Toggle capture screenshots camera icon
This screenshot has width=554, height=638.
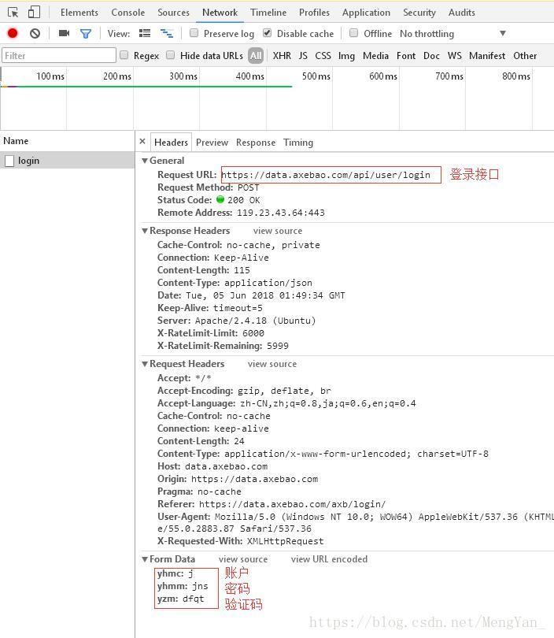(x=64, y=33)
